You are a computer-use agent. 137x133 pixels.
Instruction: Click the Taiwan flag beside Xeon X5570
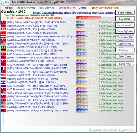click(x=4, y=111)
